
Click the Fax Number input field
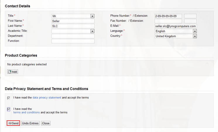pos(168,21)
